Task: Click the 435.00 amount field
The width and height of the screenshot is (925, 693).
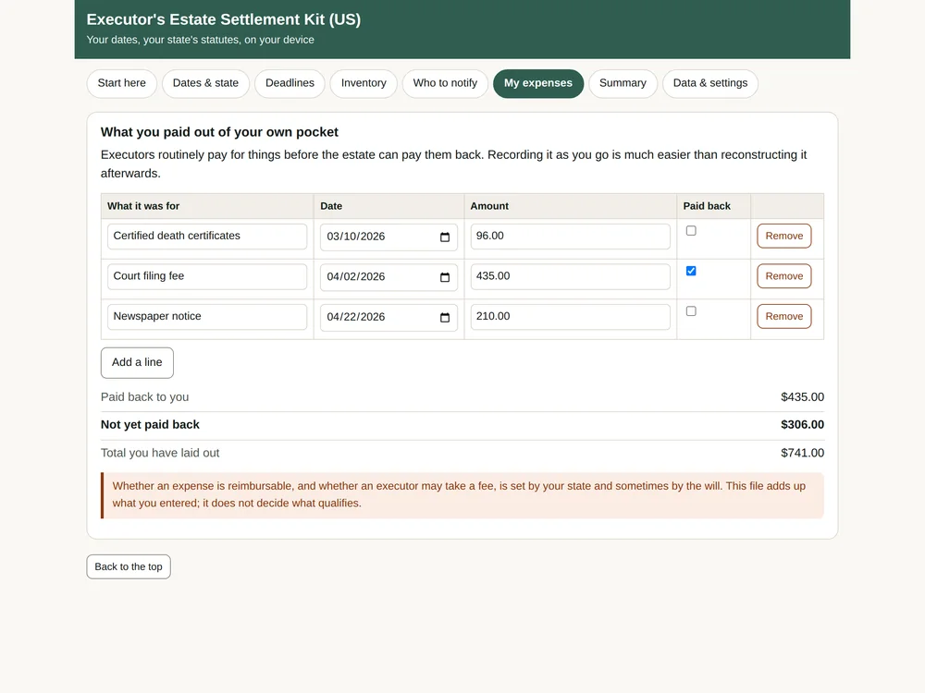Action: [x=570, y=275]
